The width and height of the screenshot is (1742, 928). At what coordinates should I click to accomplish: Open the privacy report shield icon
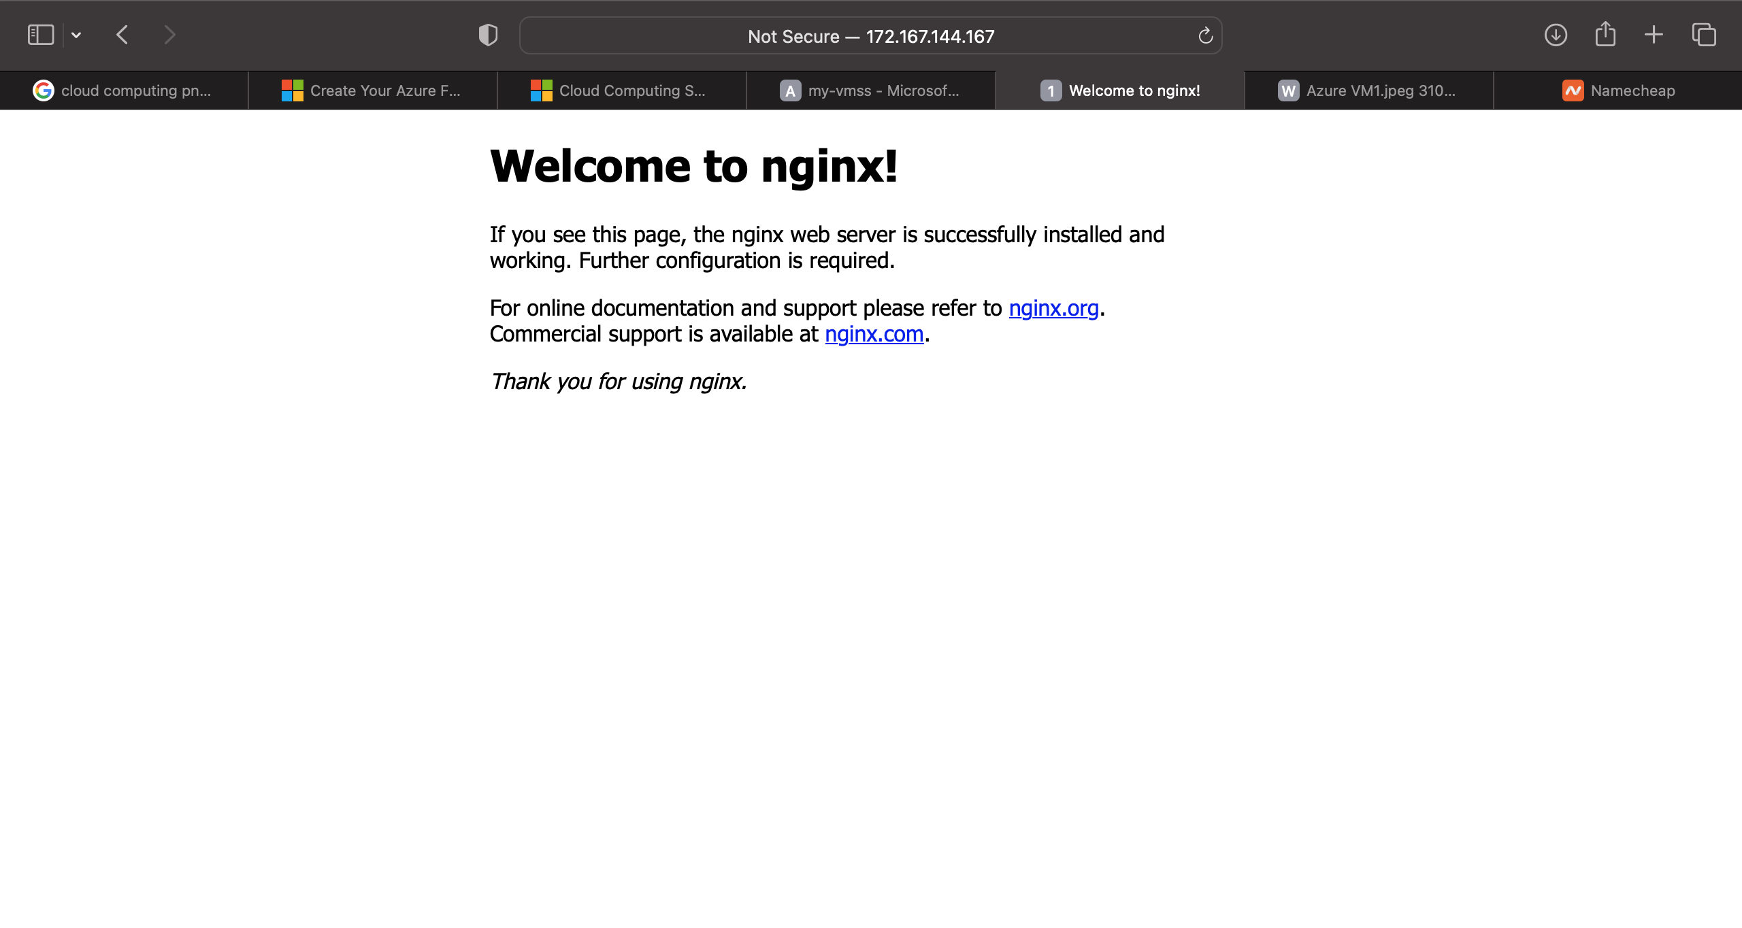click(x=488, y=35)
